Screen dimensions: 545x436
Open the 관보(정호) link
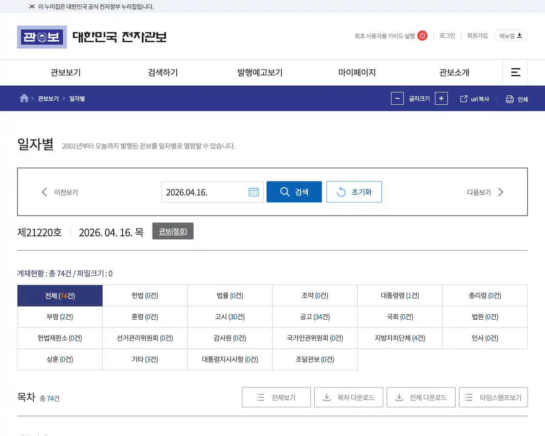[x=173, y=231]
